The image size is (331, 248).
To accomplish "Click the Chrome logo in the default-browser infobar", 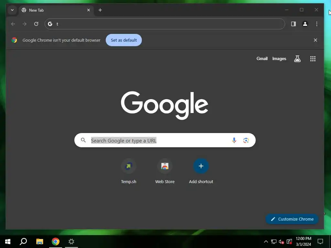I will click(14, 40).
